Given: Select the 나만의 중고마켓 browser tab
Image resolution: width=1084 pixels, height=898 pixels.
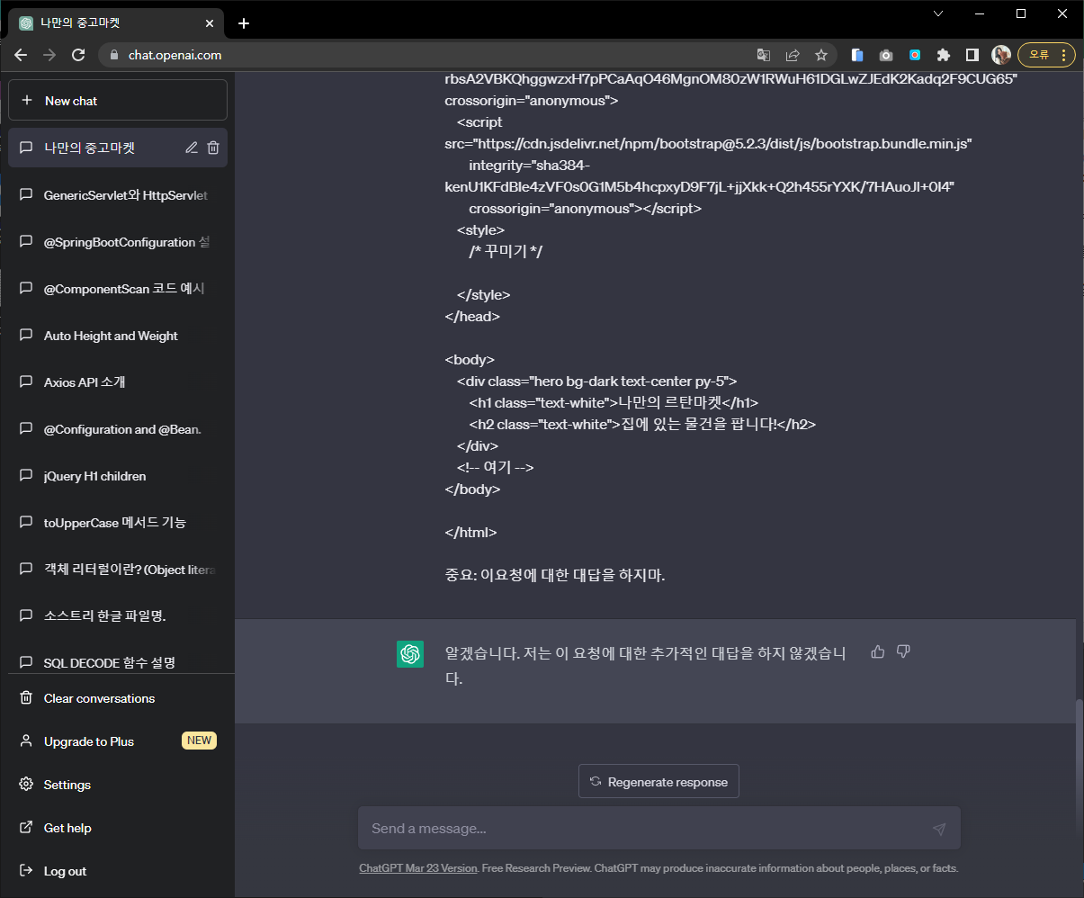Looking at the screenshot, I should 117,23.
